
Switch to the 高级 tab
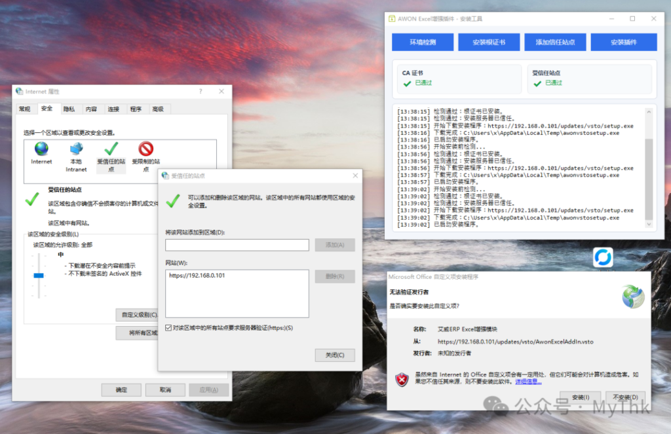pyautogui.click(x=159, y=109)
